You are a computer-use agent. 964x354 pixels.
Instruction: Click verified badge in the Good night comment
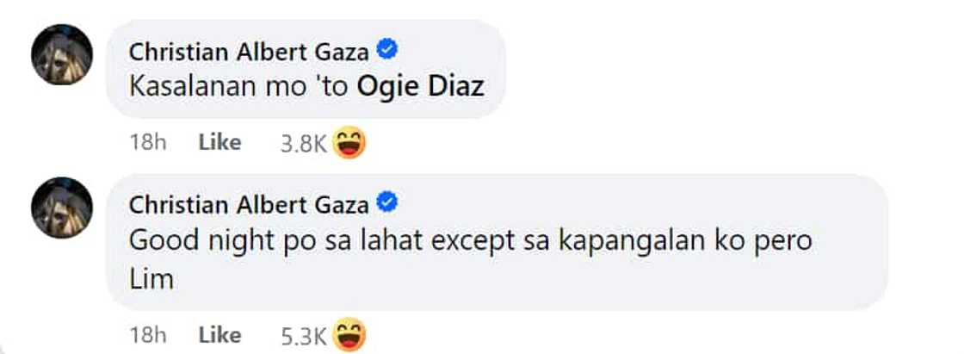(x=387, y=204)
